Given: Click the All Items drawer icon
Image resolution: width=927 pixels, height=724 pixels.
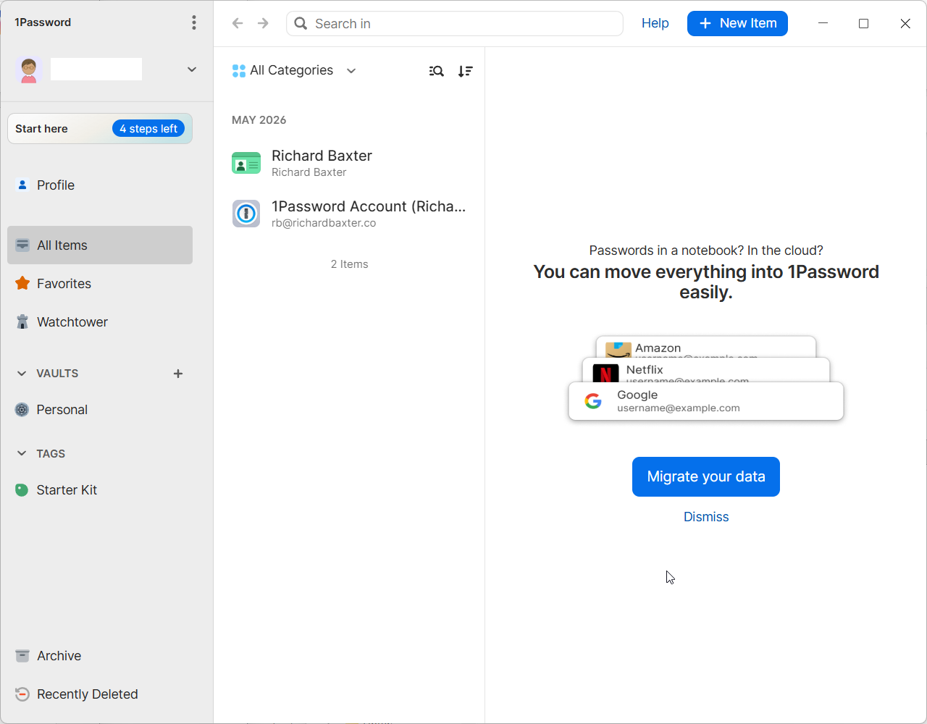Looking at the screenshot, I should point(22,245).
